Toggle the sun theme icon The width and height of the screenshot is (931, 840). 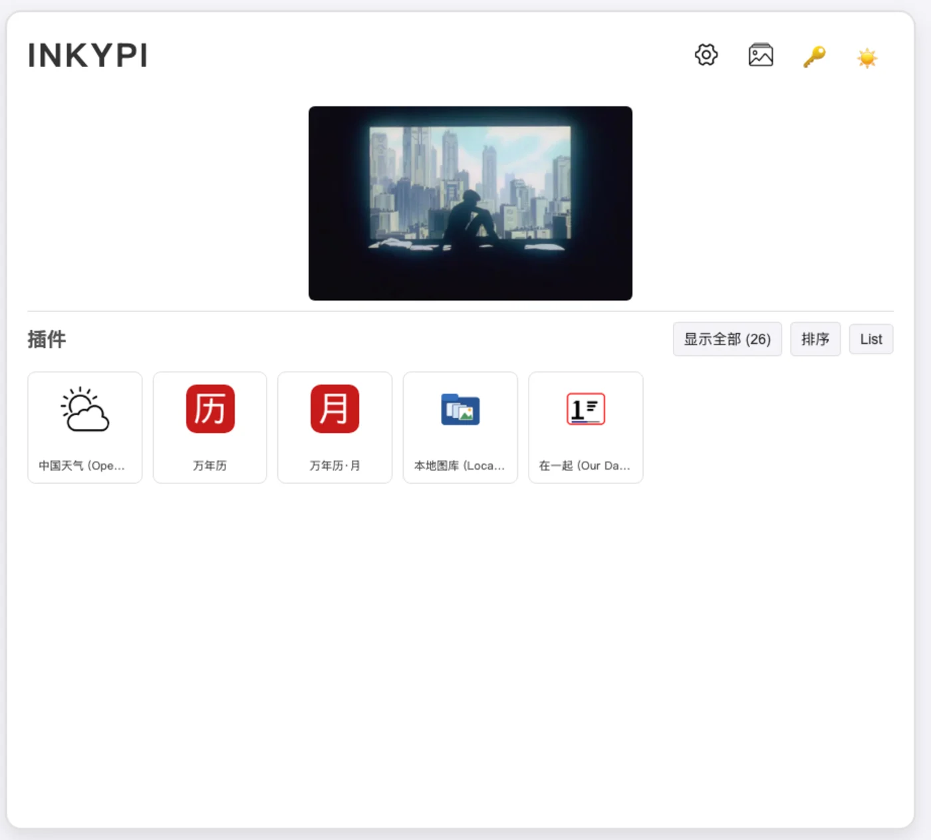point(867,58)
